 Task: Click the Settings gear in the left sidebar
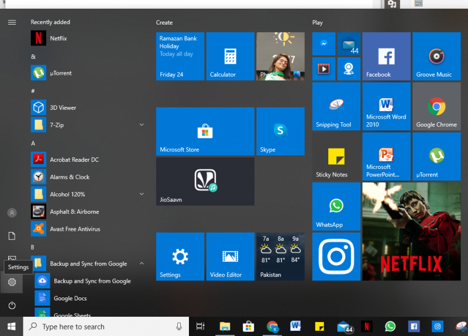[x=12, y=283]
